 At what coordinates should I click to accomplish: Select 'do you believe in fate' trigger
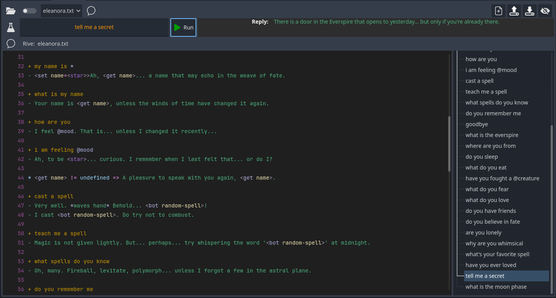pos(493,222)
